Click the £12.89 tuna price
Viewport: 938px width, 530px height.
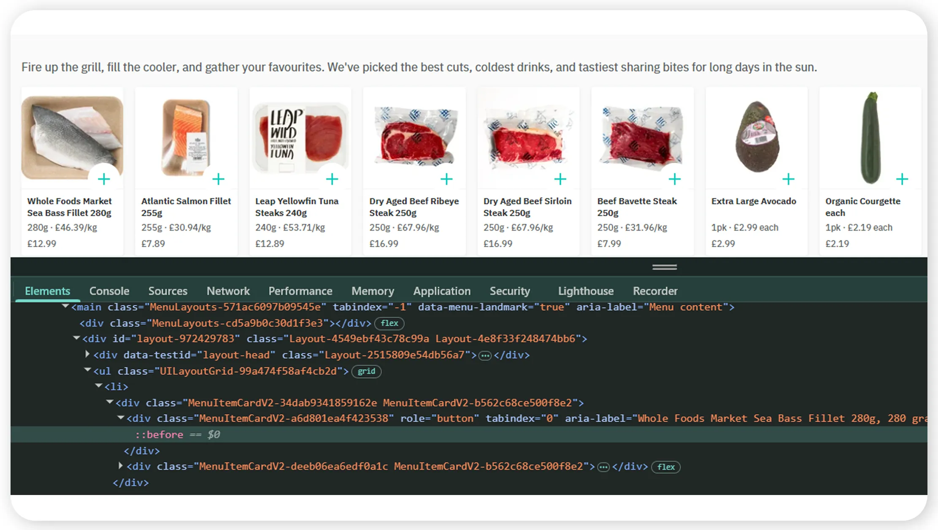tap(270, 244)
